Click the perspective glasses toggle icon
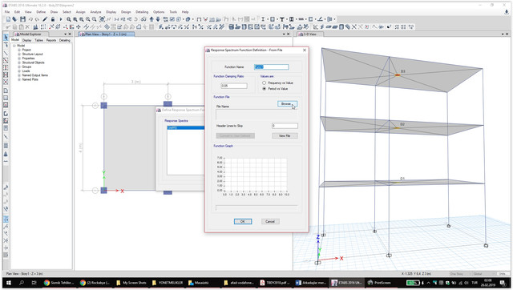 (x=143, y=19)
